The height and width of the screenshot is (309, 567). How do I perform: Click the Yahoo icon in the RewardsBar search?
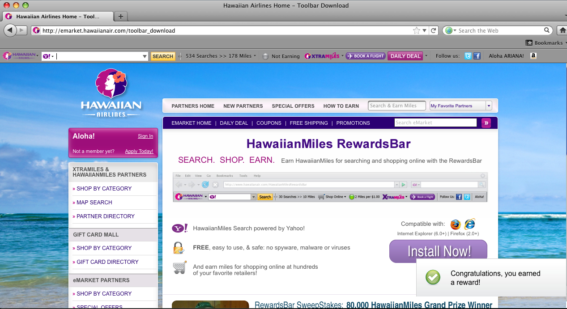point(46,56)
